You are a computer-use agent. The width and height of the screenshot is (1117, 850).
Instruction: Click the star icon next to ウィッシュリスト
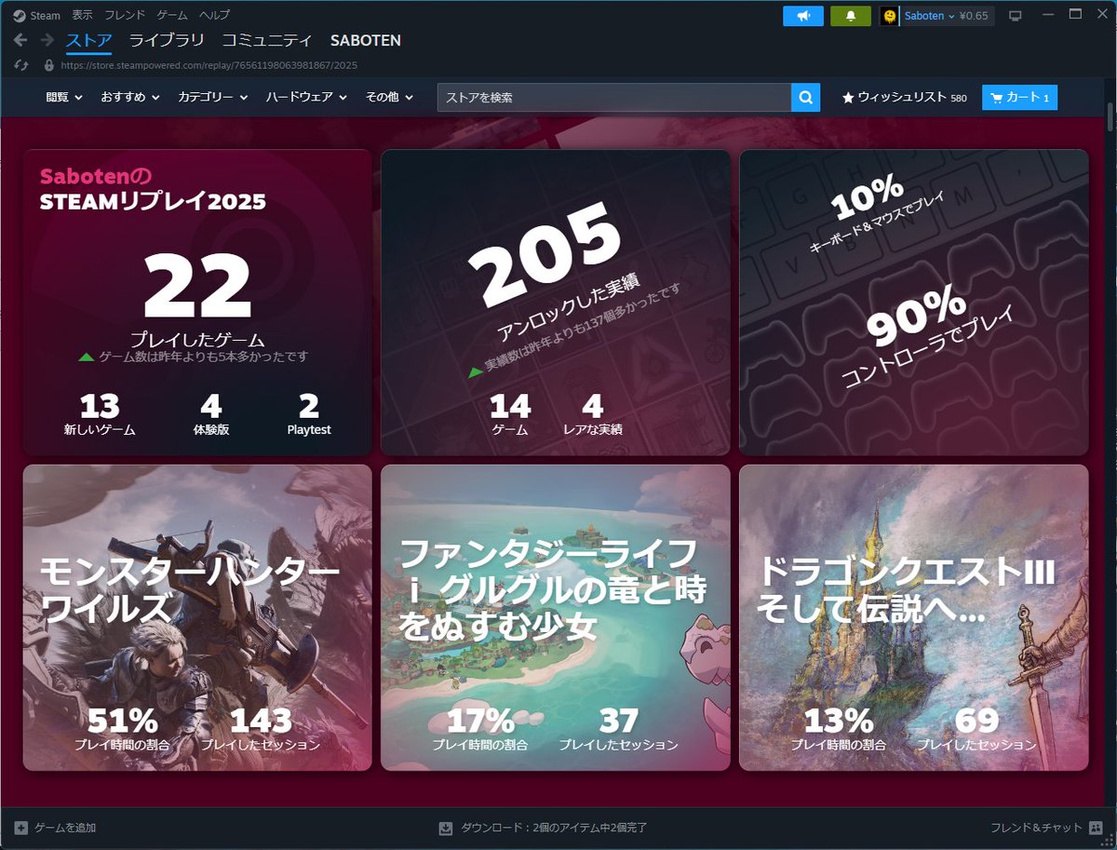pos(848,97)
